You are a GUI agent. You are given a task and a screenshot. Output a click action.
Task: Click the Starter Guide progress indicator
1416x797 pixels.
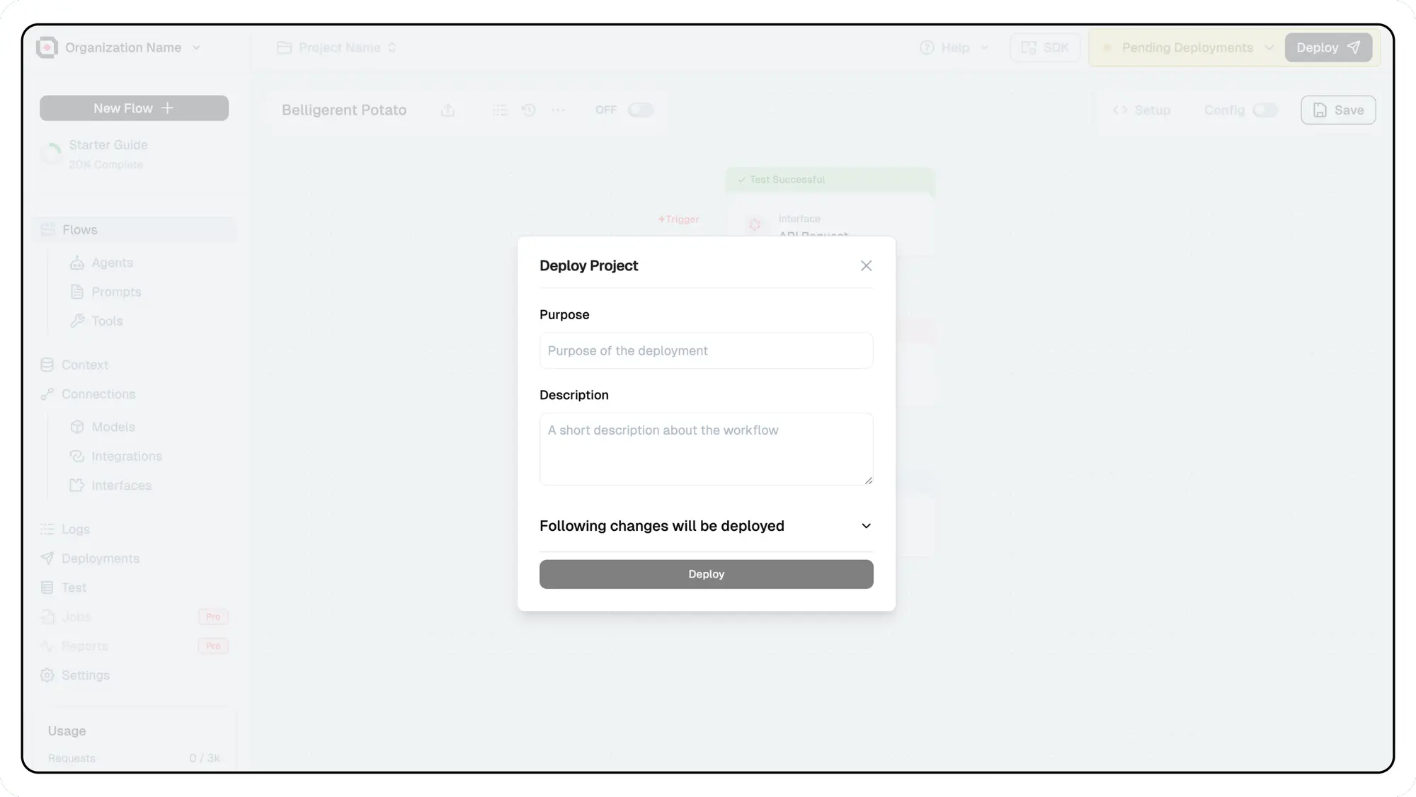coord(52,154)
